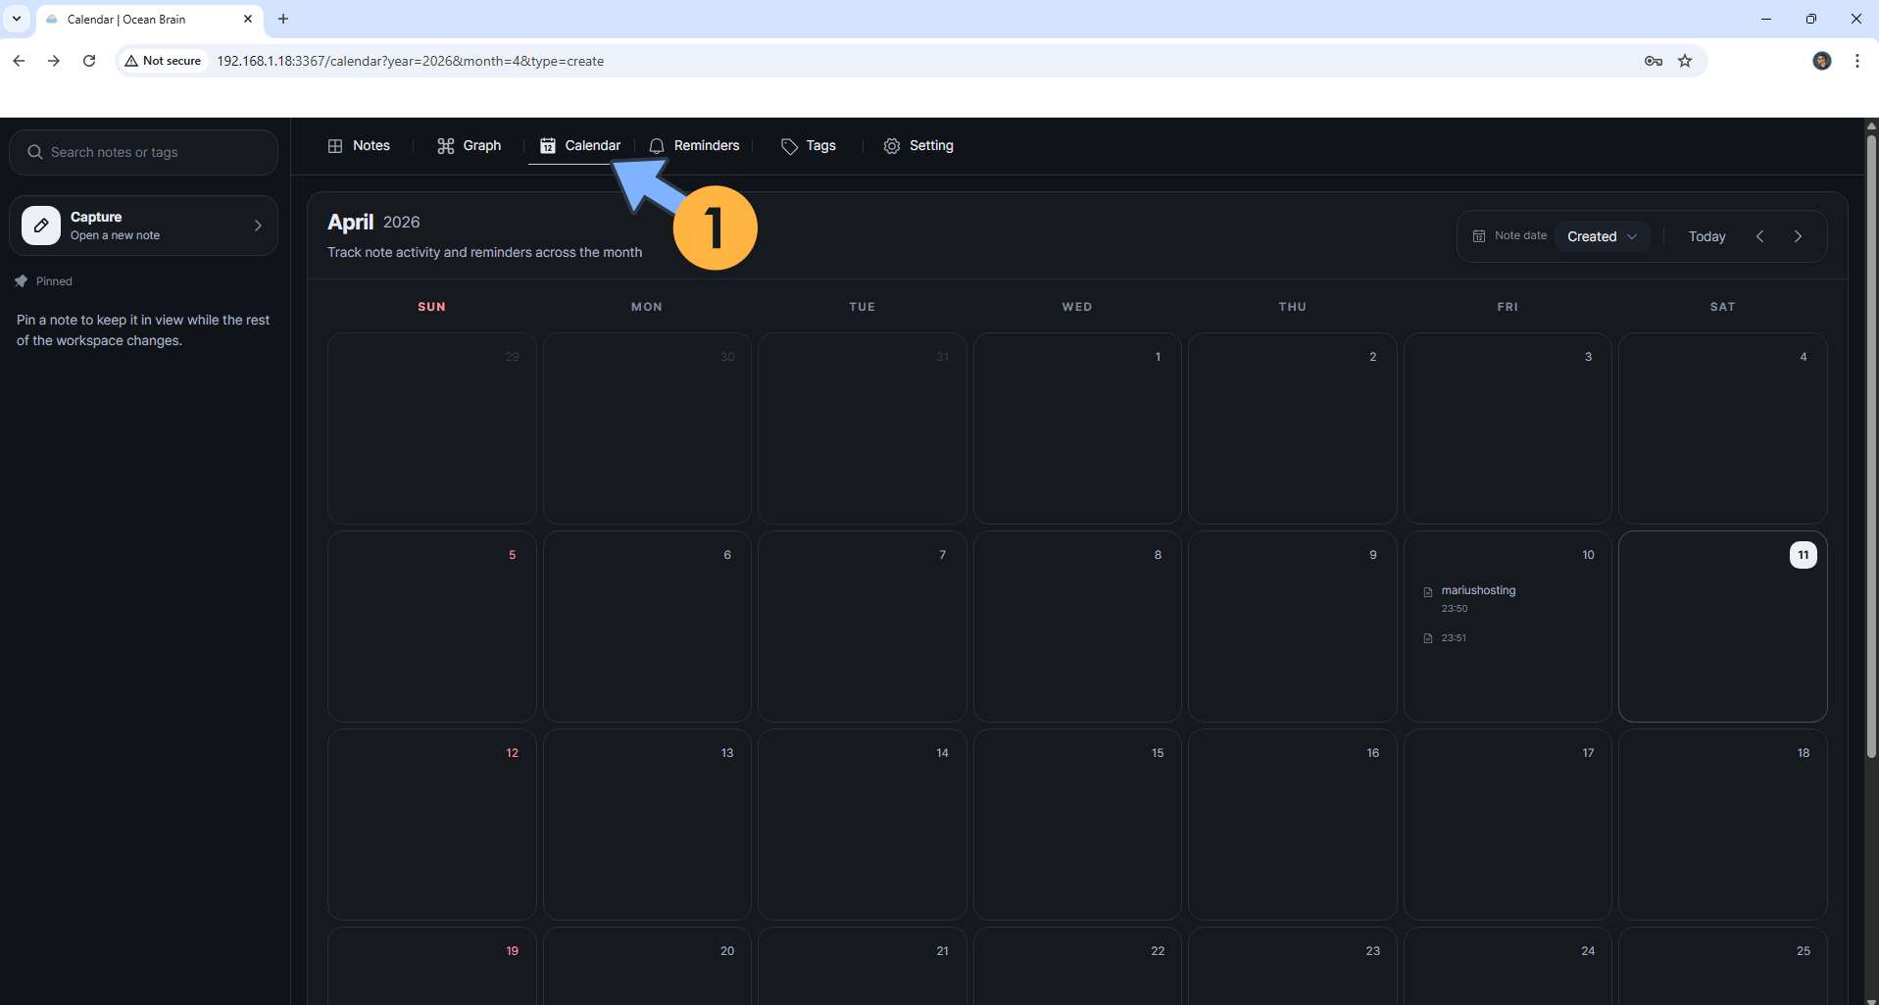
Task: Expand the Capture panel chevron
Action: coord(258,225)
